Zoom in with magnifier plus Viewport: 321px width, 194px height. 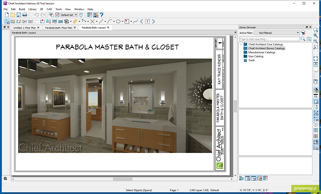point(315,36)
